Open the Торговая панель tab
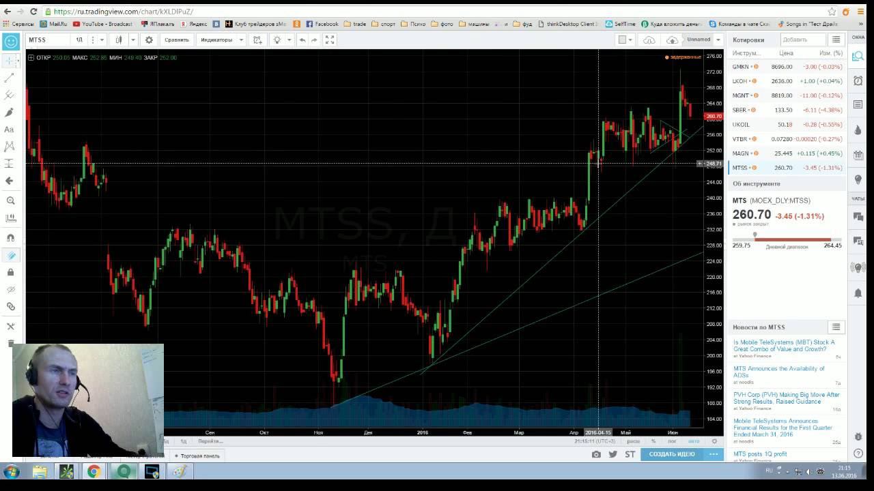Screen dimensions: 874x491 (197, 456)
